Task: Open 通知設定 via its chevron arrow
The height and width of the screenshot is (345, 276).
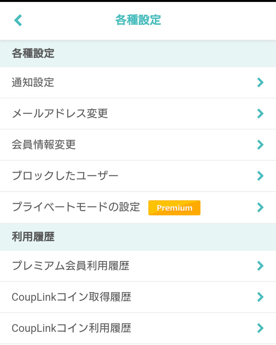Action: click(x=260, y=83)
